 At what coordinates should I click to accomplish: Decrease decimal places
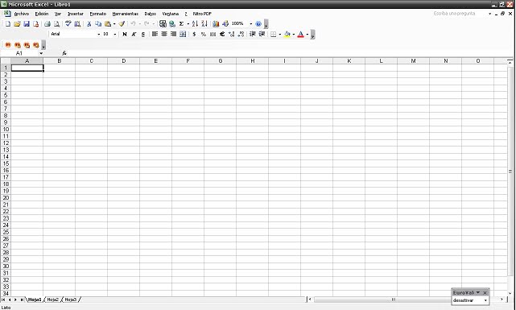click(241, 35)
